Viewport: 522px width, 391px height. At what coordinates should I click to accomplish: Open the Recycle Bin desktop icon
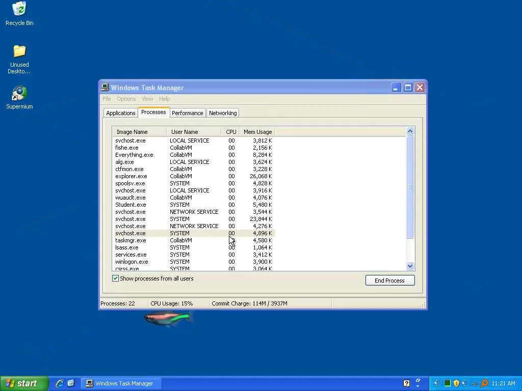pos(19,13)
